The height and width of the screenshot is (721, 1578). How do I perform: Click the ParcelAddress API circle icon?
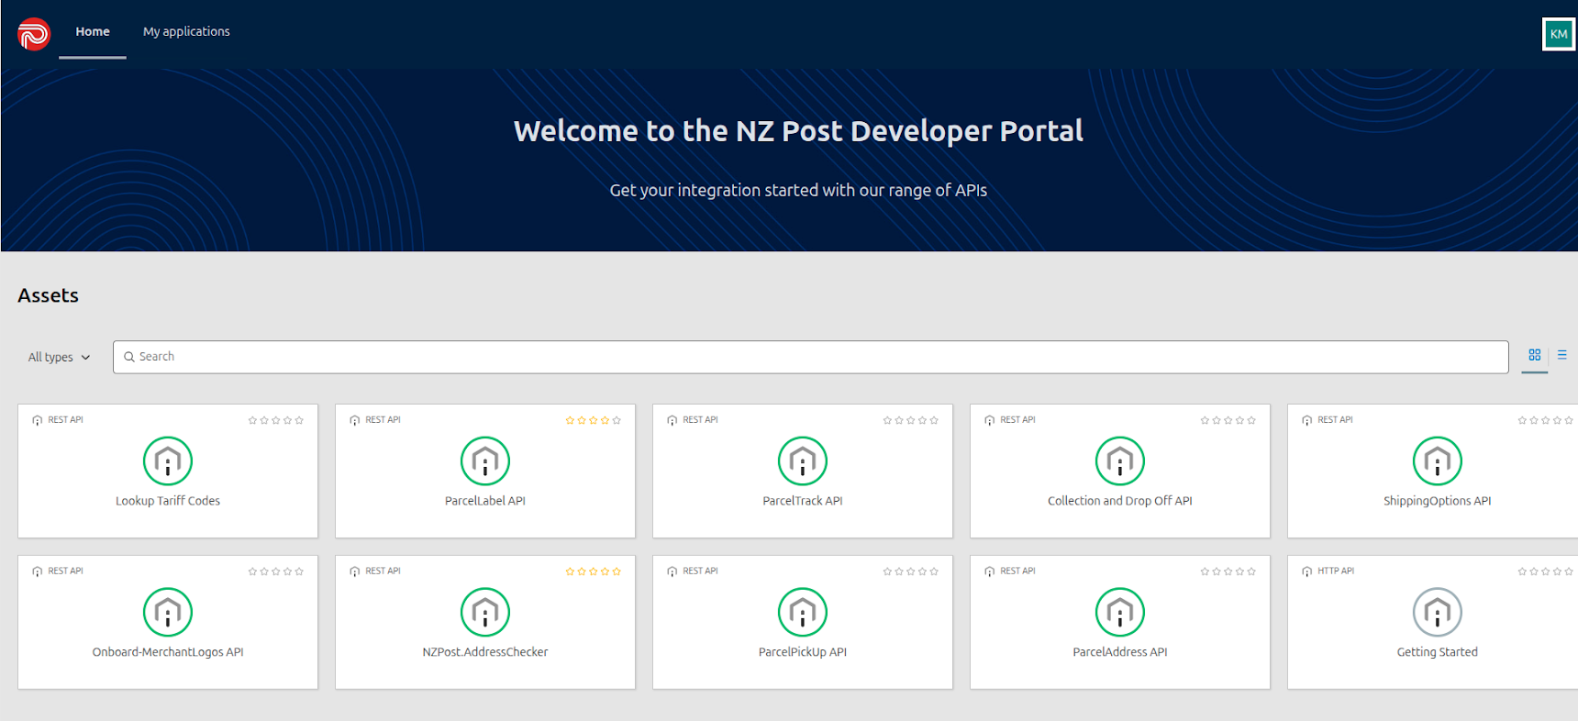(x=1120, y=612)
